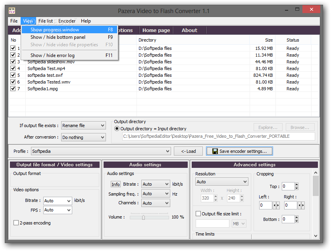Adjust the Volume slider handle
Viewport: 331px width, 251px height.
tap(143, 217)
